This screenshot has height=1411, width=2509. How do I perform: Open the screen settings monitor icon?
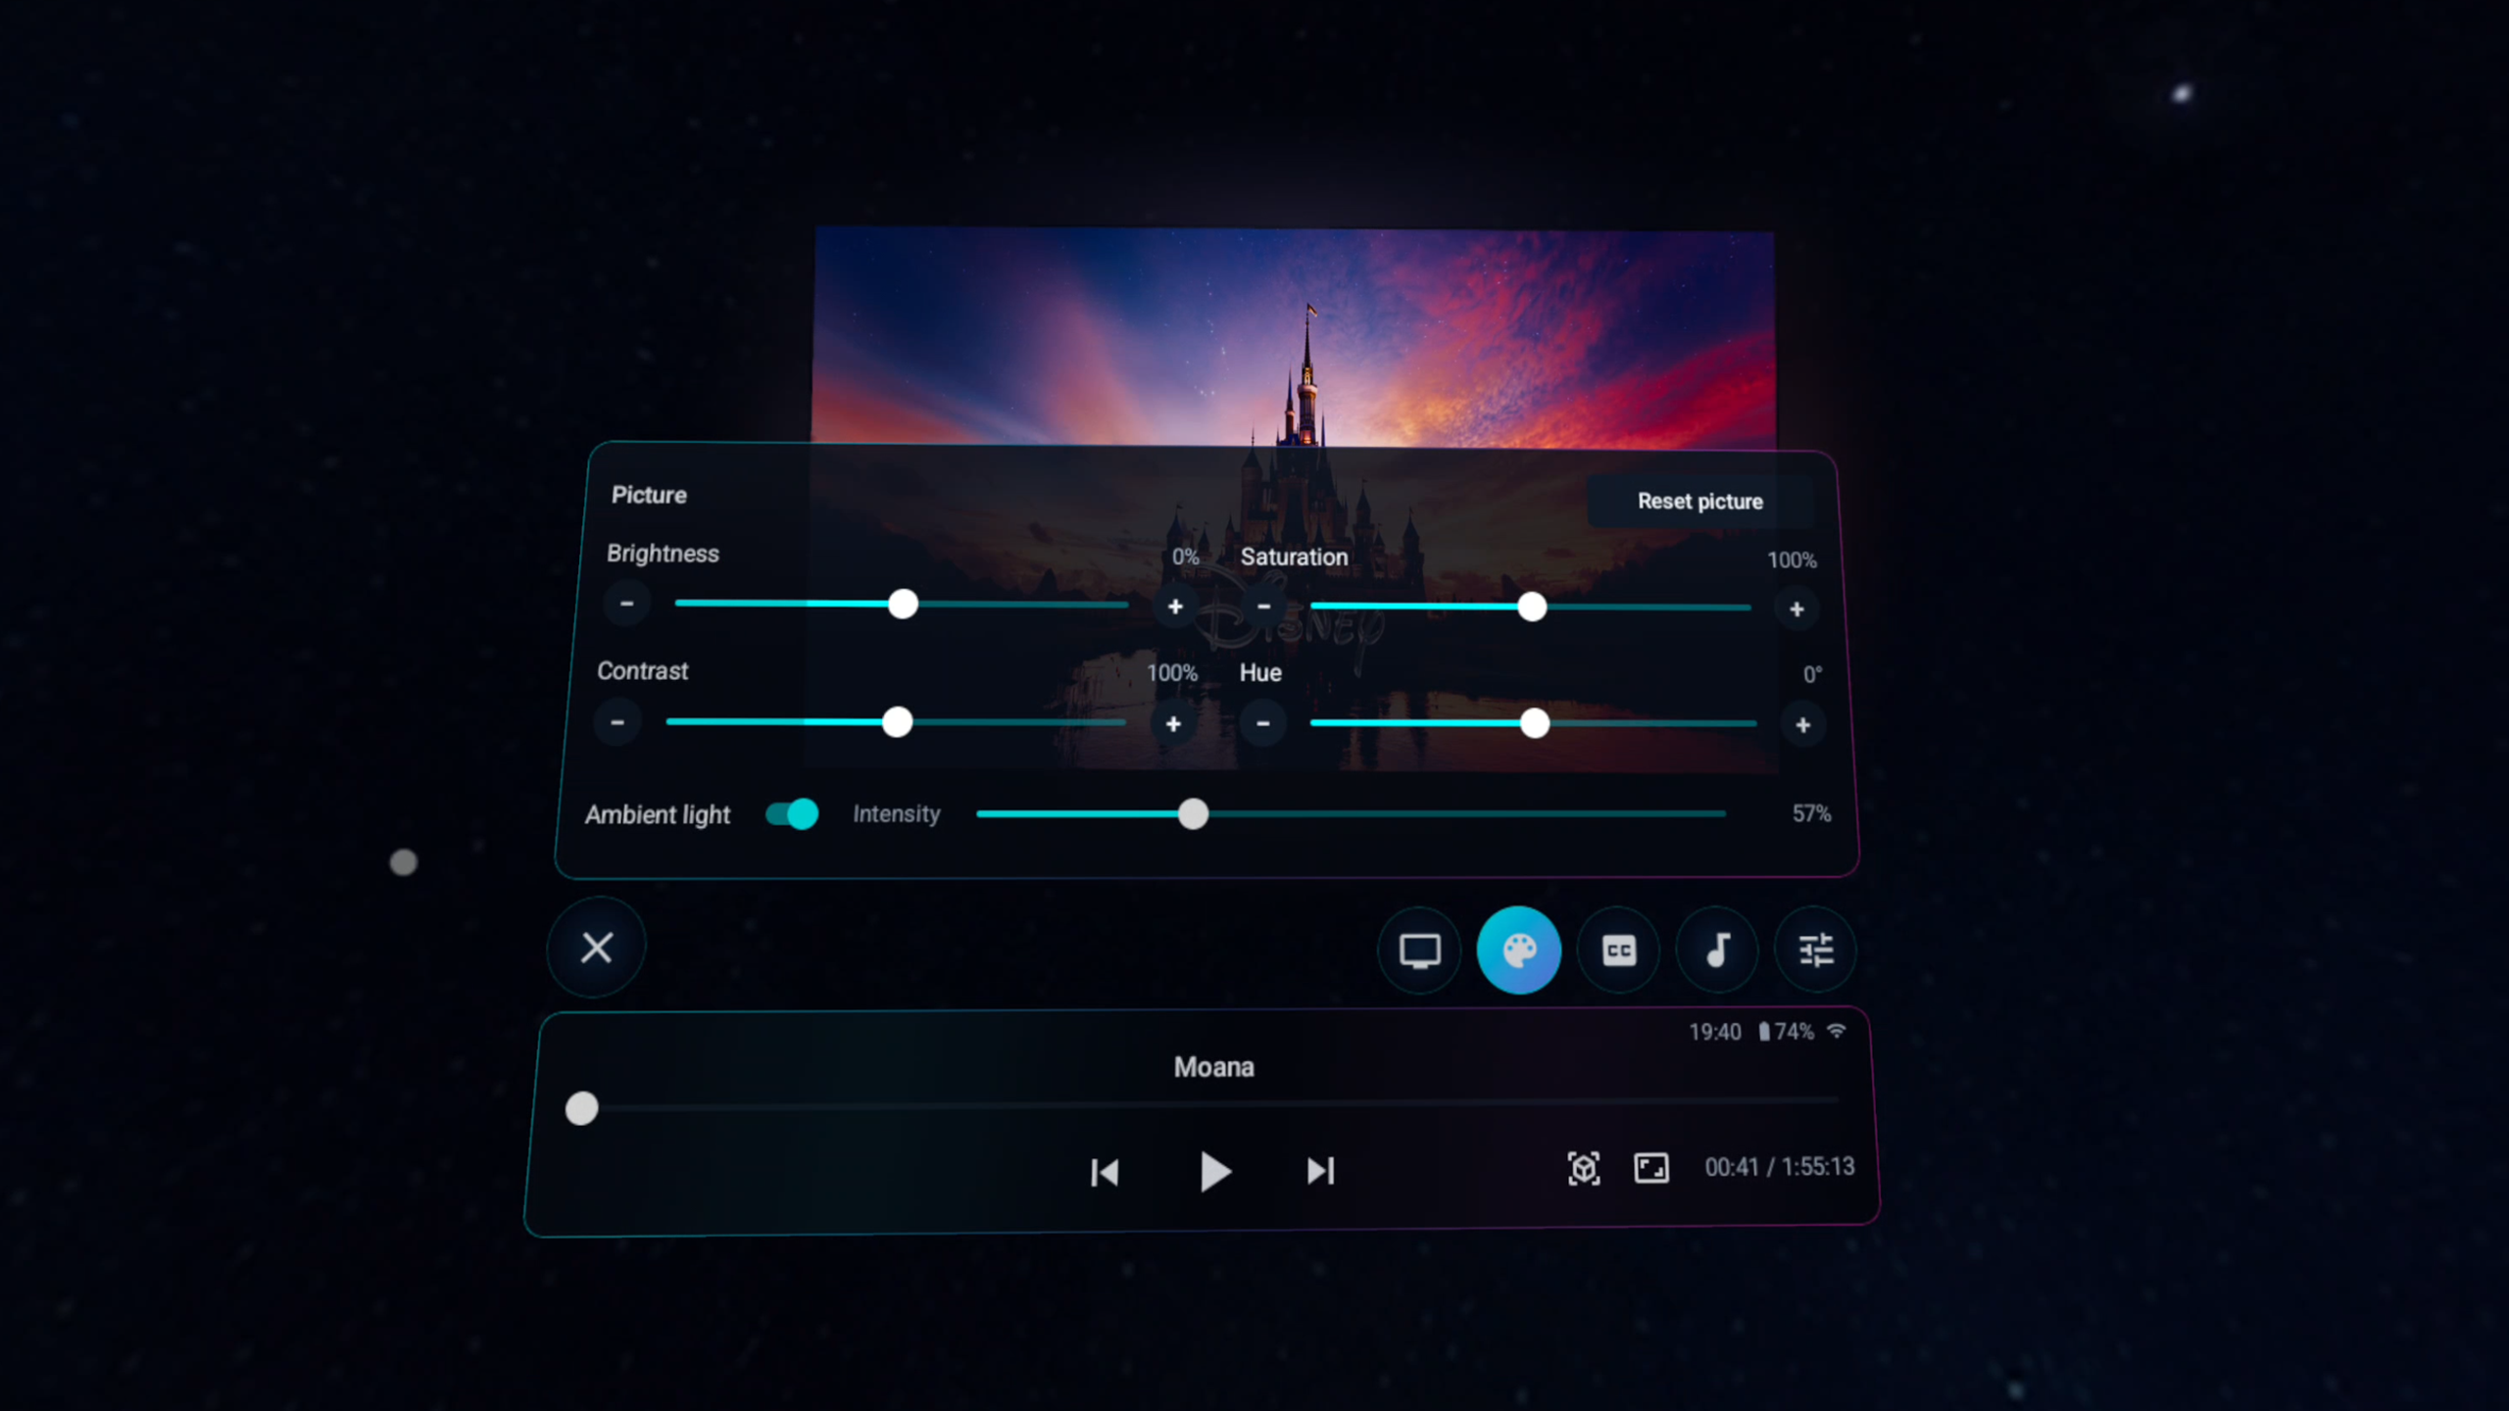(1419, 949)
